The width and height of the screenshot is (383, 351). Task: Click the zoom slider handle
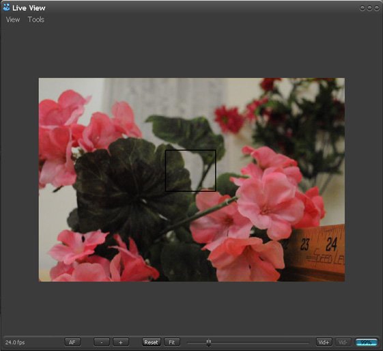(208, 343)
